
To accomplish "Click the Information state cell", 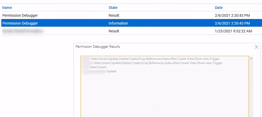I will tap(118, 23).
